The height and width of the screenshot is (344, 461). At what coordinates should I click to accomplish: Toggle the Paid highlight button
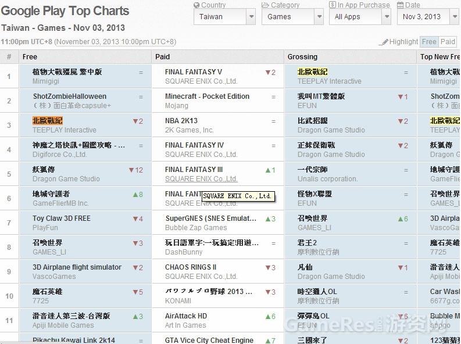point(448,42)
